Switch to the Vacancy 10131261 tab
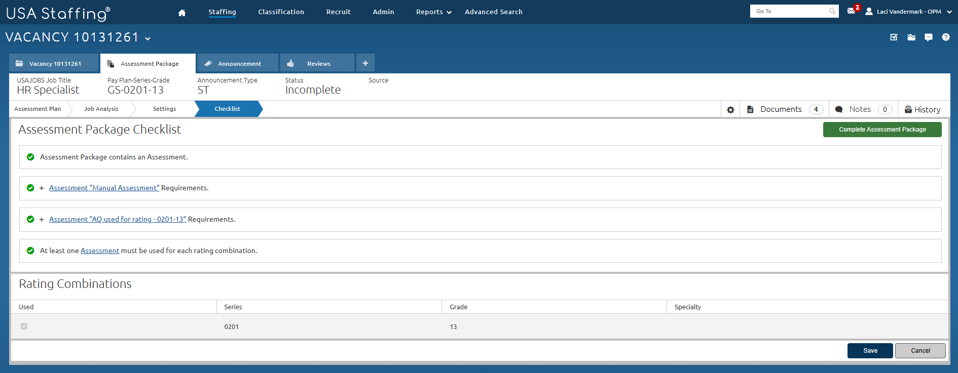 click(54, 63)
